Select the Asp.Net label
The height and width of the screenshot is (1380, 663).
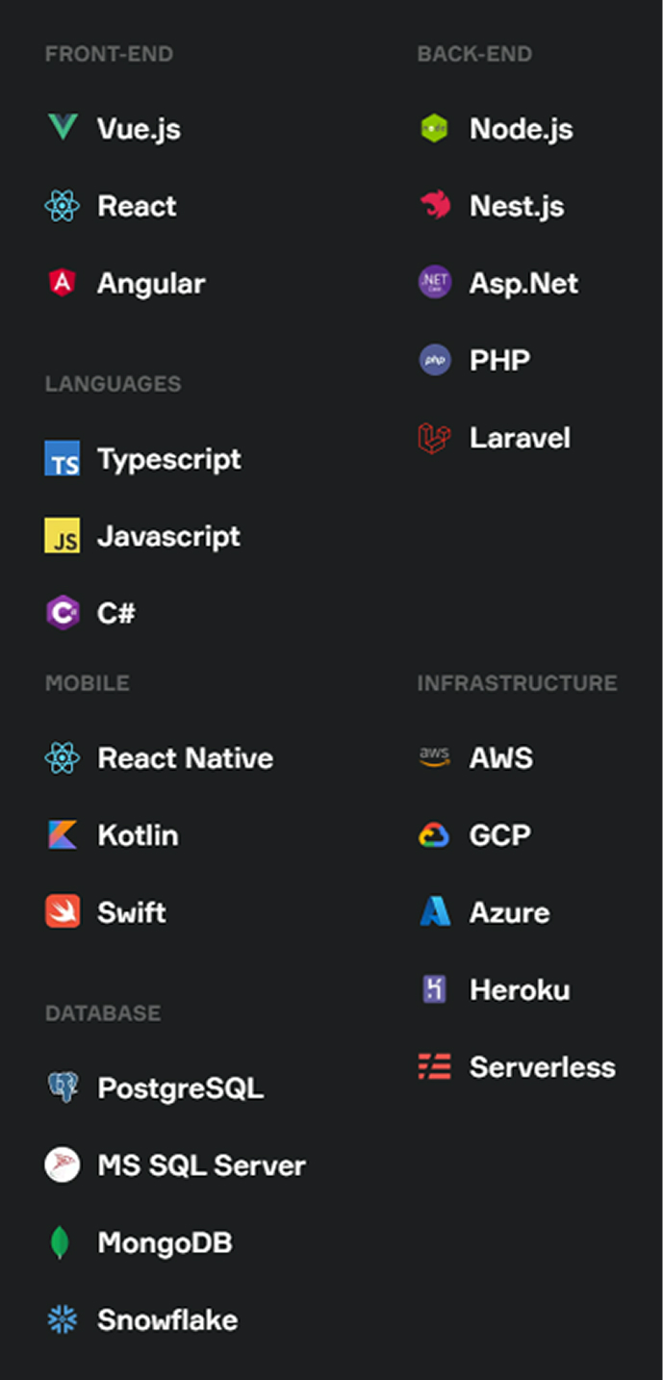click(x=523, y=284)
